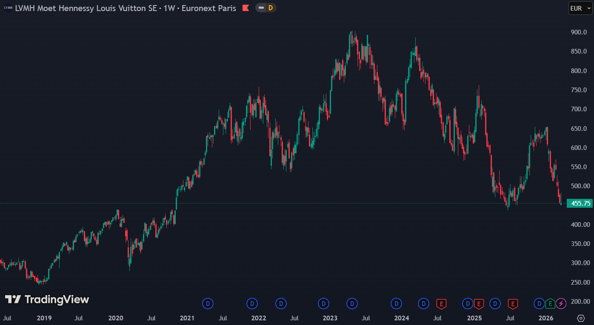
Task: Click the LVMH Moet Hennessy Louis Vuitton SE title
Action: coord(86,8)
